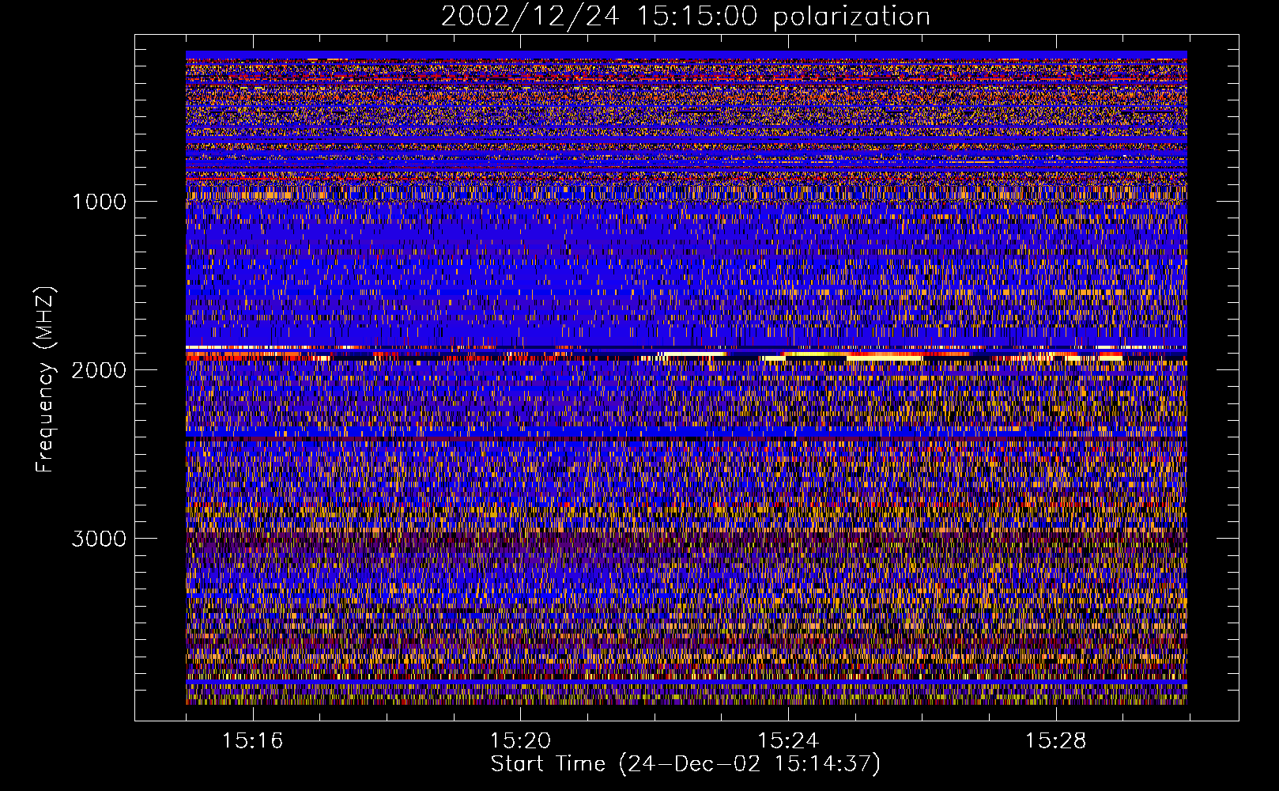
Task: Click the 'Start Time (24-Dec-02 15:14:37)' label
Action: tap(685, 764)
